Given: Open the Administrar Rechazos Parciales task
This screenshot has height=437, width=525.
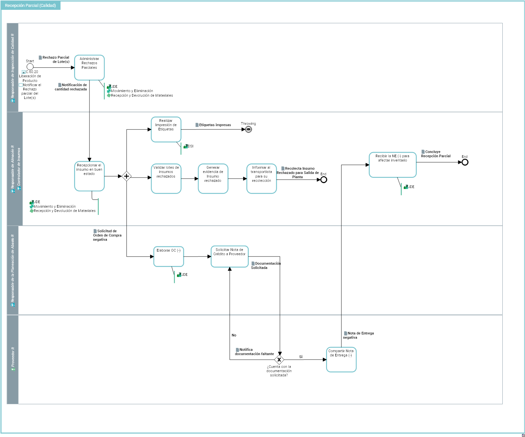Looking at the screenshot, I should coord(89,67).
